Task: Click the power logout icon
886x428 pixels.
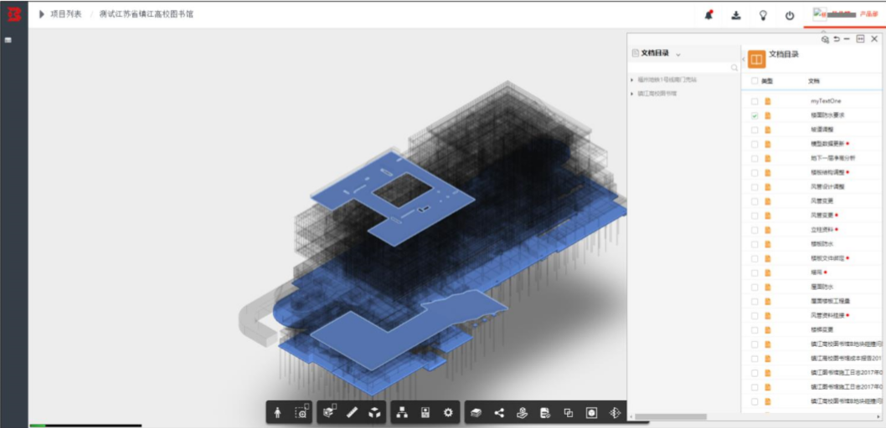Action: pos(790,16)
